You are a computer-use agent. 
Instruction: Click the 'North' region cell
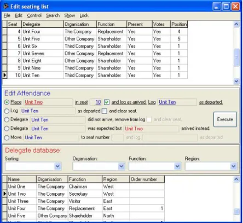(116, 216)
